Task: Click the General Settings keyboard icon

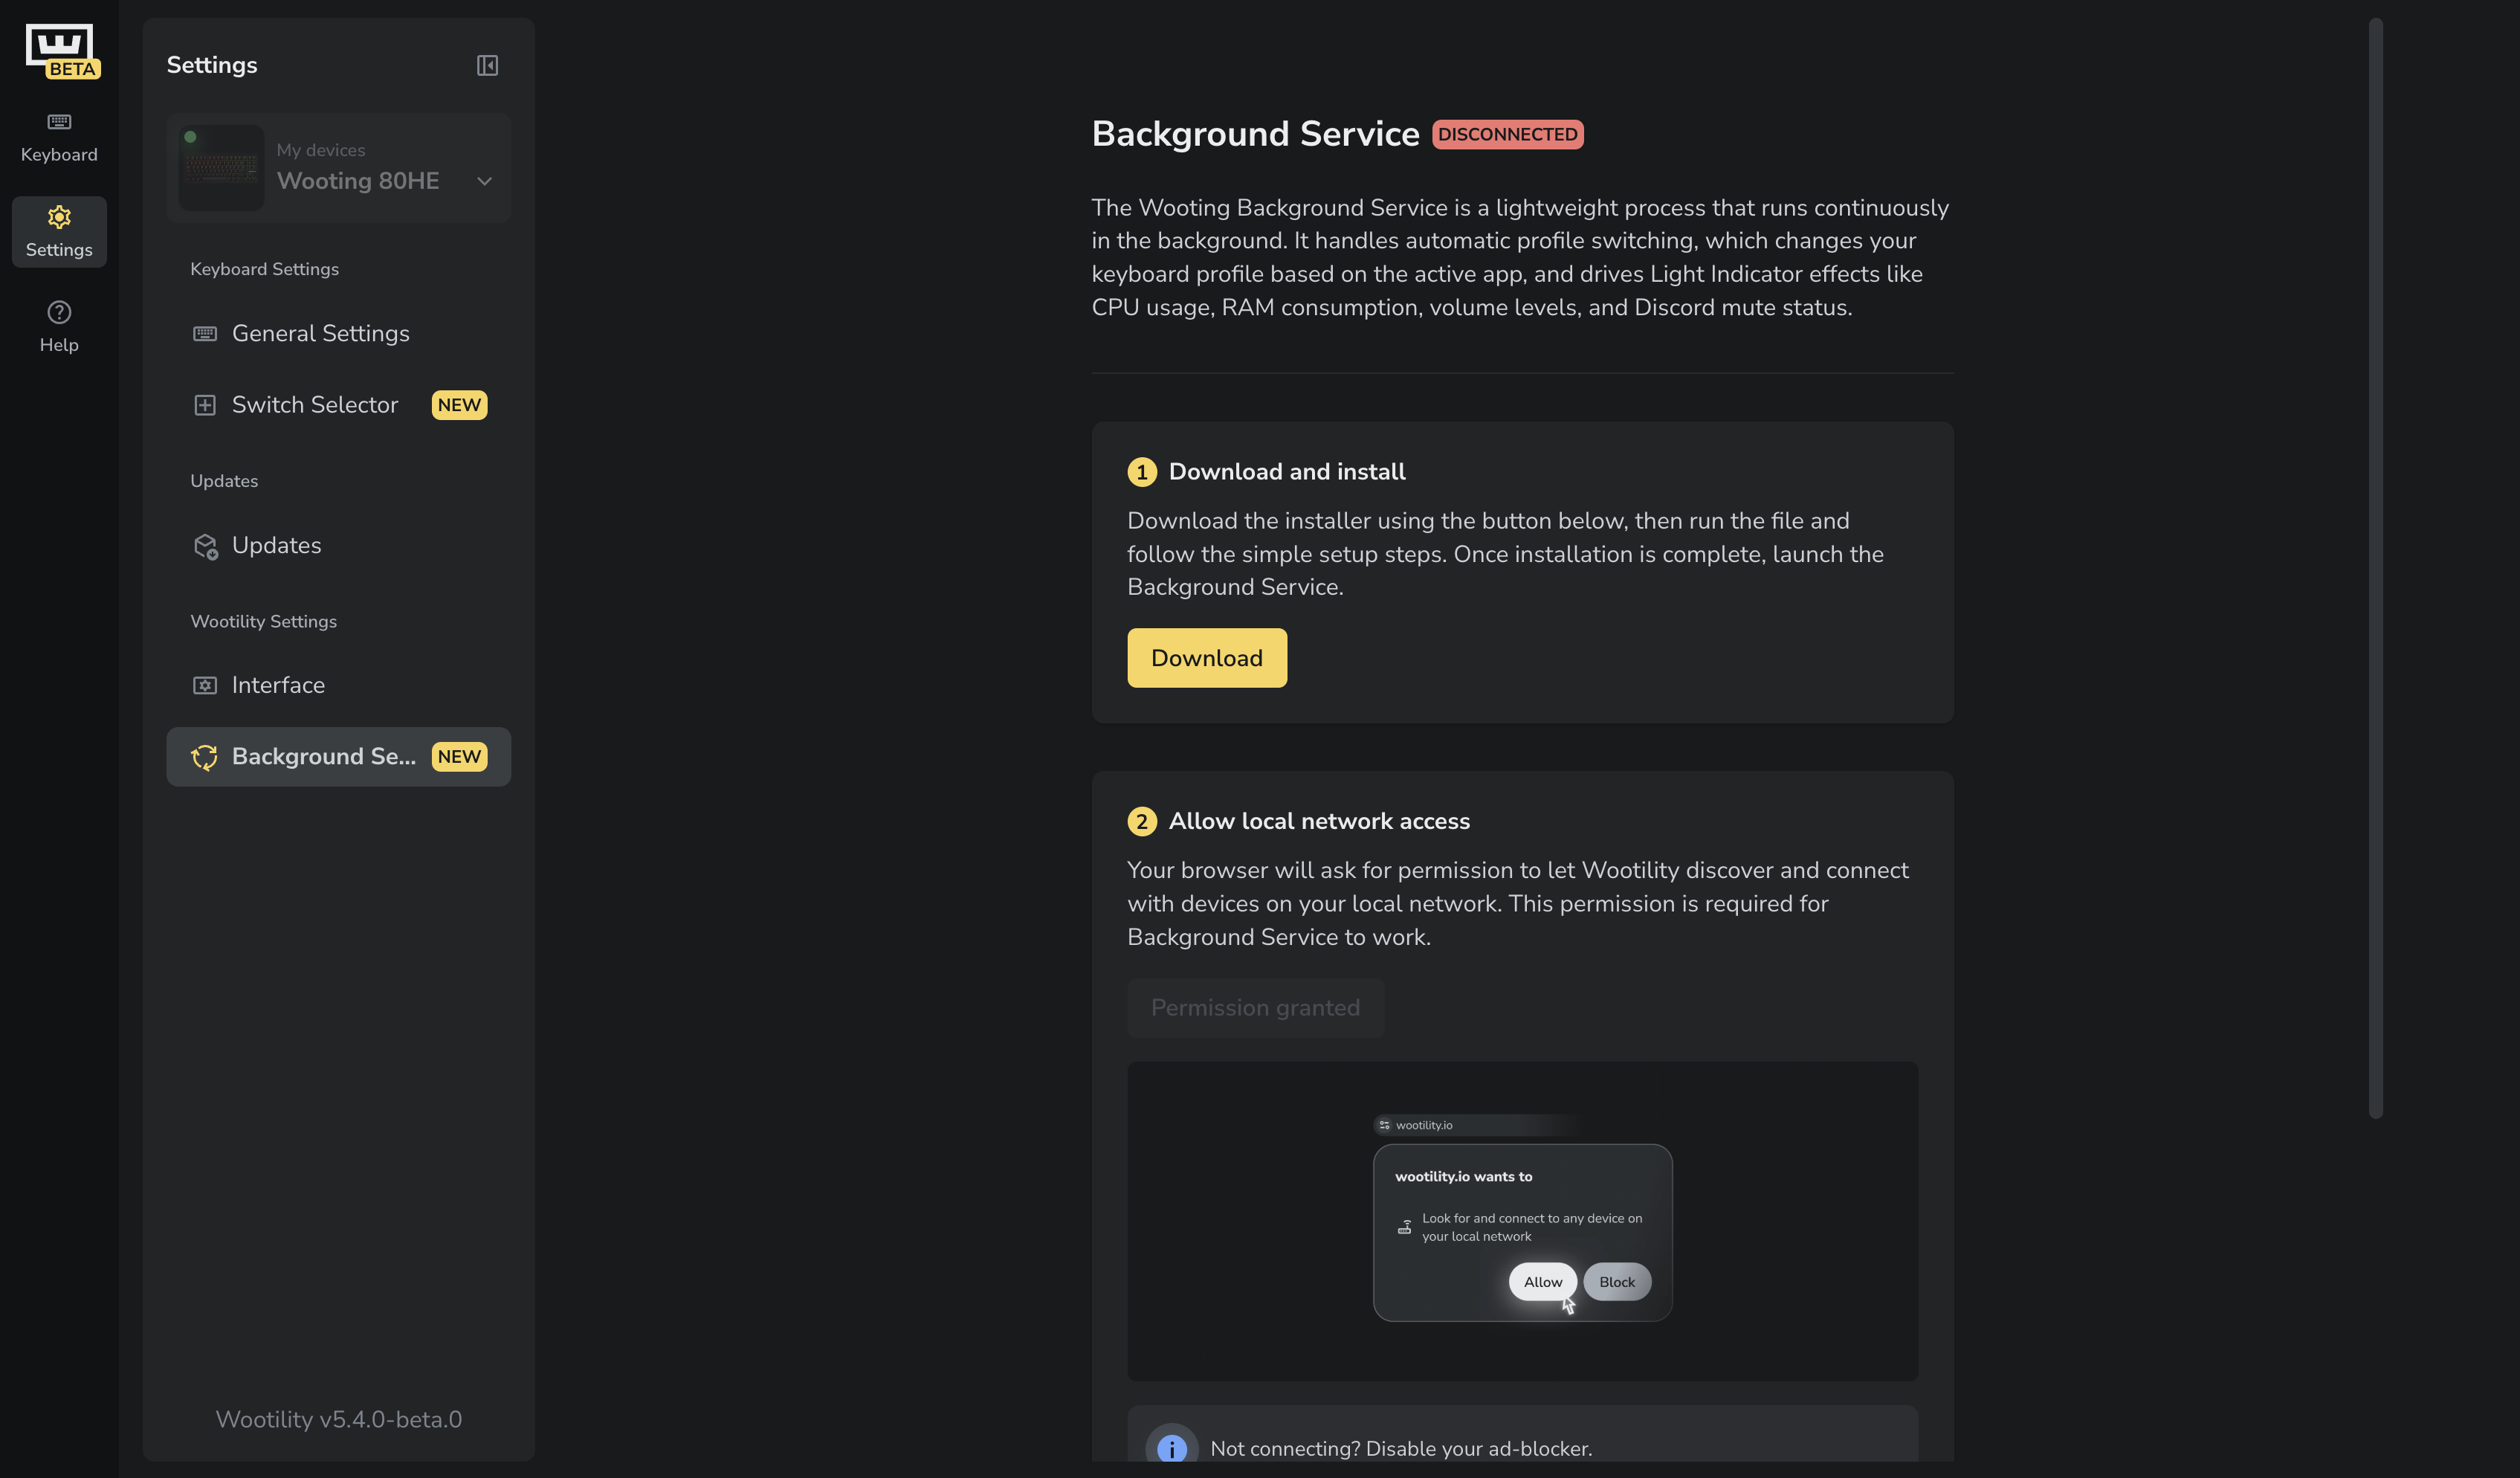Action: pyautogui.click(x=205, y=334)
